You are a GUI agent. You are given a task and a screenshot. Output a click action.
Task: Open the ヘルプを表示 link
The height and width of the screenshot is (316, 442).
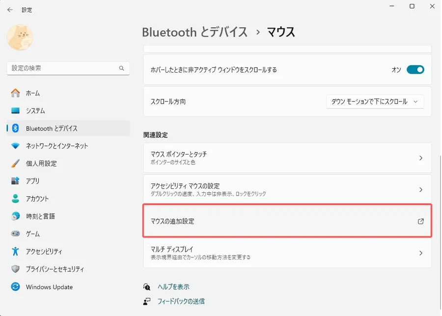click(x=173, y=287)
